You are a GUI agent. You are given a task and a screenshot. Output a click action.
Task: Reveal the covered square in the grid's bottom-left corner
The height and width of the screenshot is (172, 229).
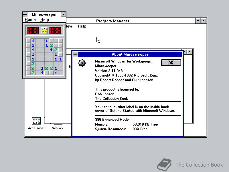(x=28, y=73)
